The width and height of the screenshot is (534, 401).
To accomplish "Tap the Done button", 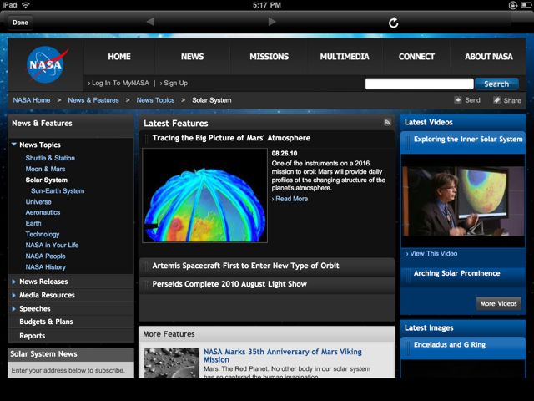I will [x=20, y=23].
